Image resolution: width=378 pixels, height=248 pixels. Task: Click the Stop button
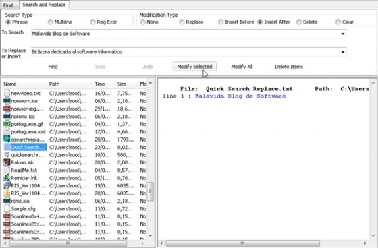(100, 67)
